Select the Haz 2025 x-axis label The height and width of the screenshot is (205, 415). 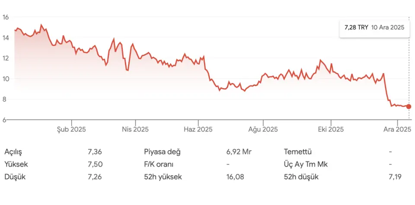[x=198, y=129]
